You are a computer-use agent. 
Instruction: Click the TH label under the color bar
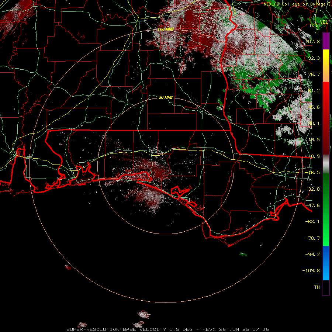317,287
